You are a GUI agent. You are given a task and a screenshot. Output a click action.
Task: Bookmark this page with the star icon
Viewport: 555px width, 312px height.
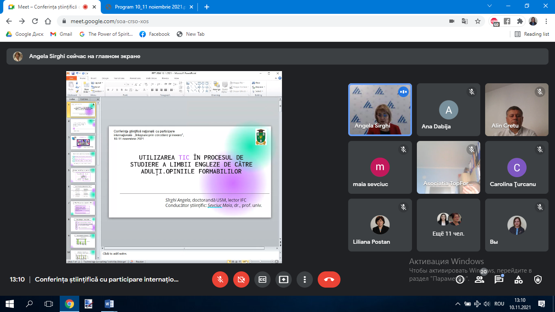pyautogui.click(x=478, y=21)
